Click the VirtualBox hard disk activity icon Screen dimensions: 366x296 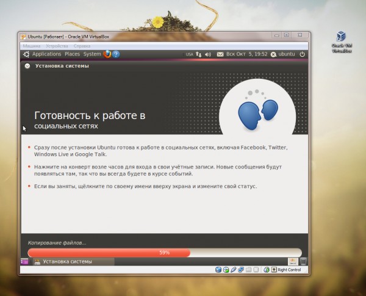[x=218, y=270]
